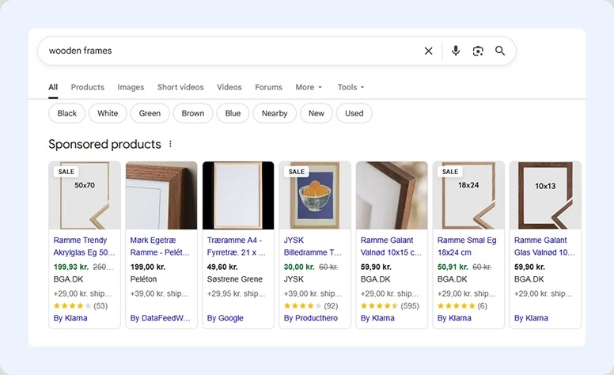Start voice search with microphone icon
Screen dimensions: 614x375
point(456,51)
